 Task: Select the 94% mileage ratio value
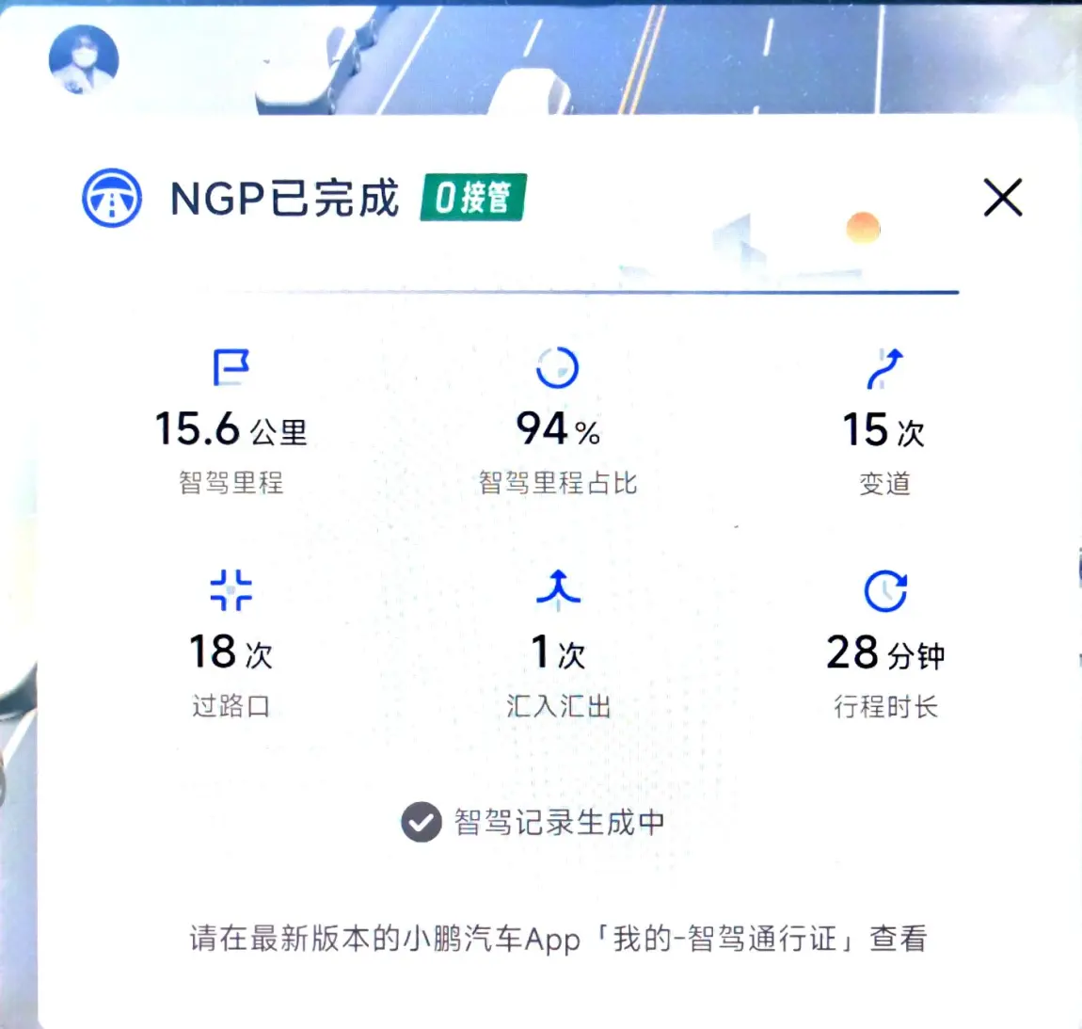click(557, 429)
